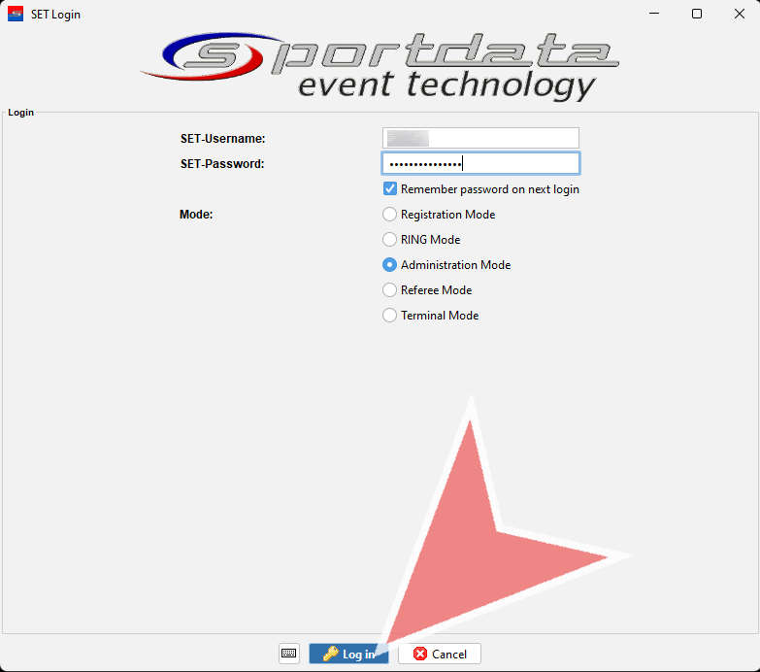The image size is (760, 672).
Task: Click the SET Login title bar app icon
Action: (x=16, y=15)
